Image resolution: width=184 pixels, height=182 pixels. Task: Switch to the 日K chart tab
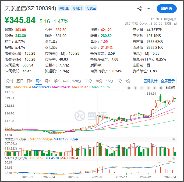click(x=30, y=81)
